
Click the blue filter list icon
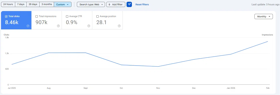click(129, 5)
